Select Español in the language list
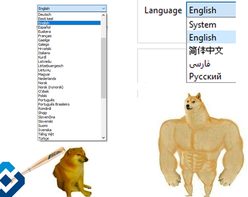 coord(69,27)
